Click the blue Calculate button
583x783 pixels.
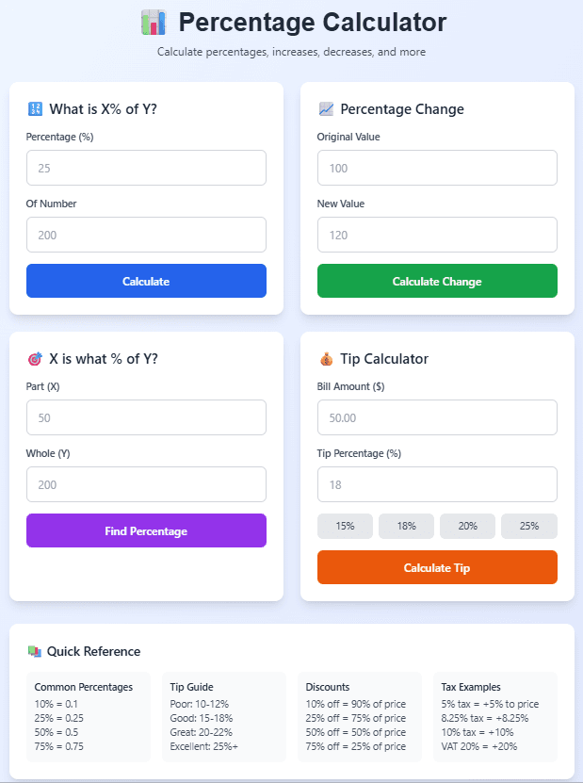pyautogui.click(x=146, y=281)
